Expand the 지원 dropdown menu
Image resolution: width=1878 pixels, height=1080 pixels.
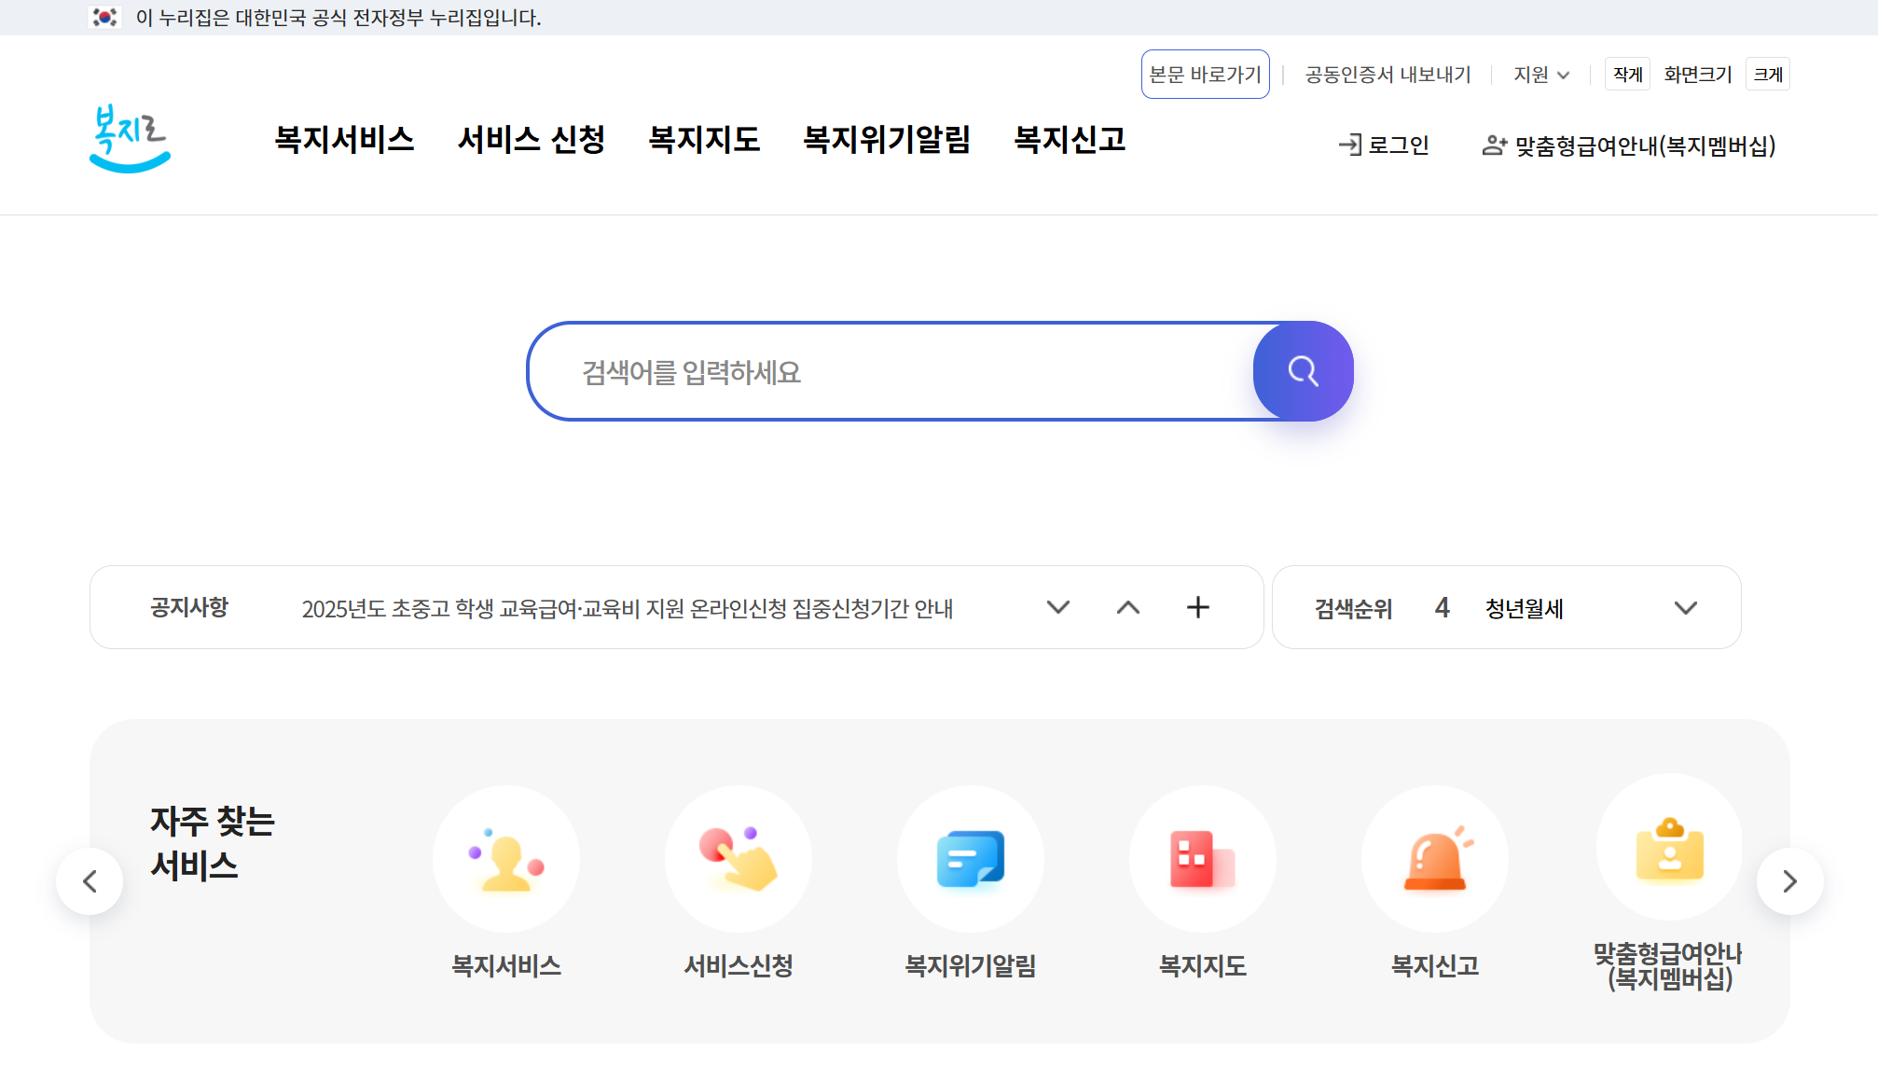(x=1540, y=75)
